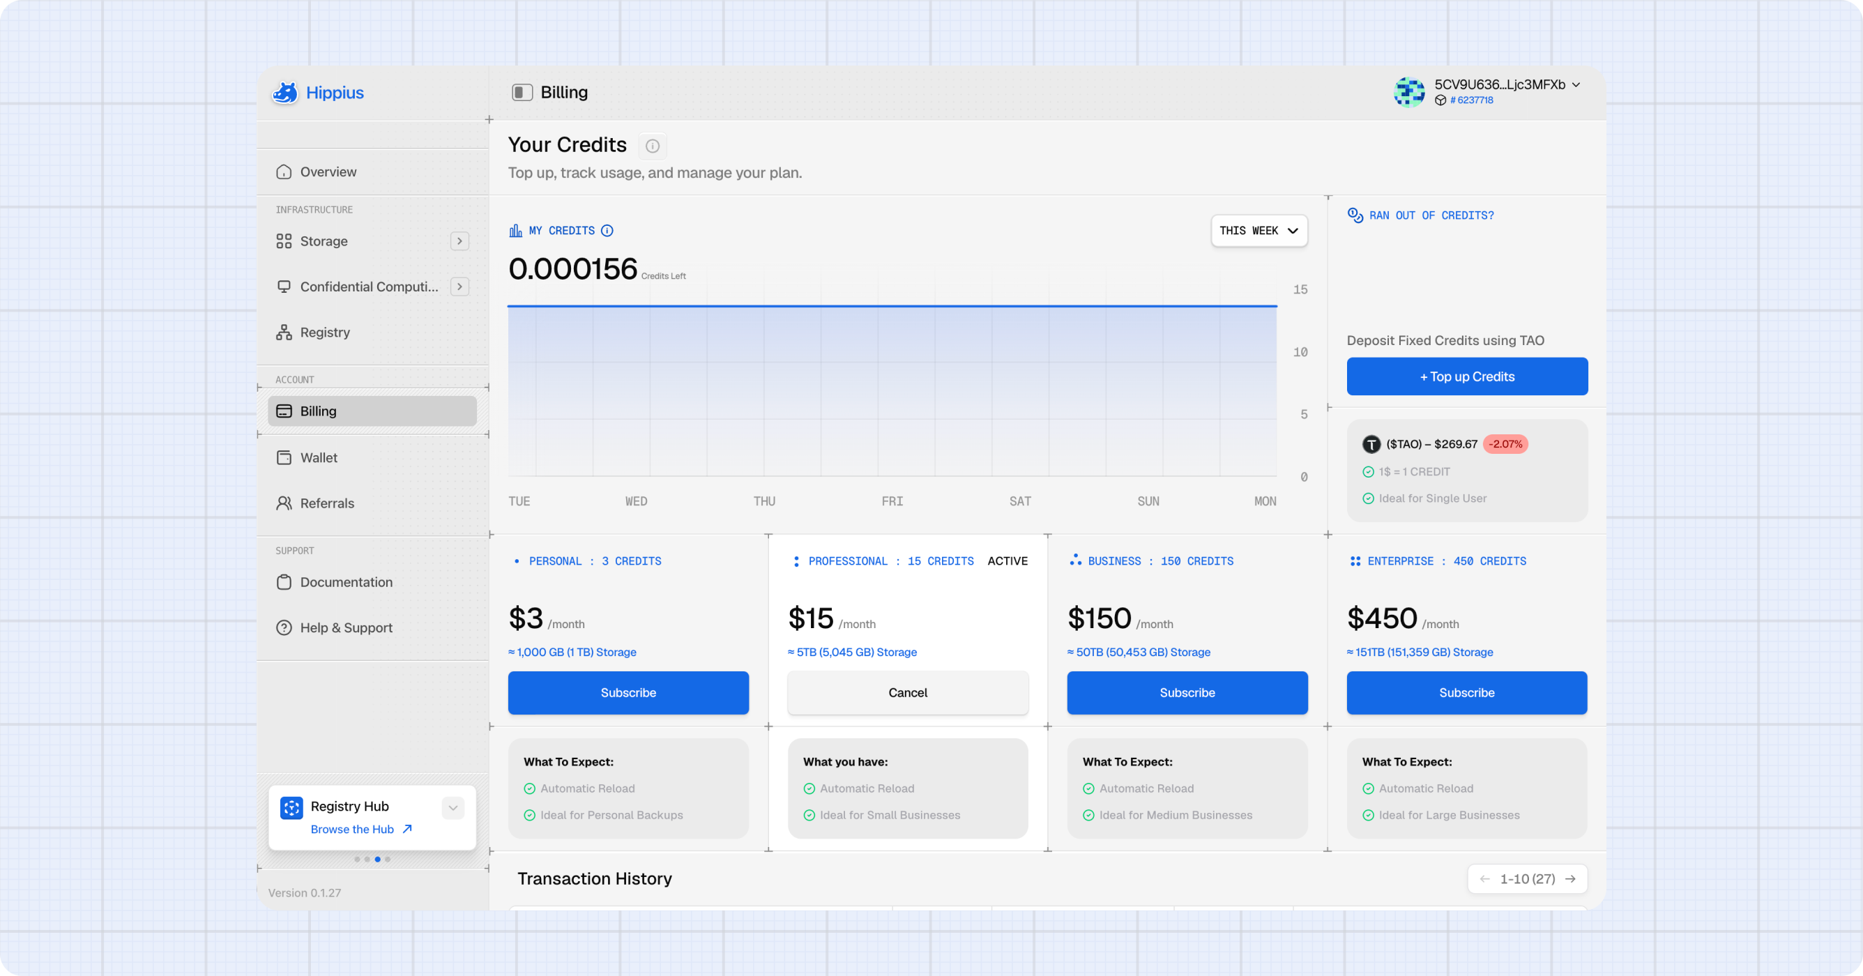Open Overview in the sidebar
Screen dimensions: 1863x976
pyautogui.click(x=373, y=172)
